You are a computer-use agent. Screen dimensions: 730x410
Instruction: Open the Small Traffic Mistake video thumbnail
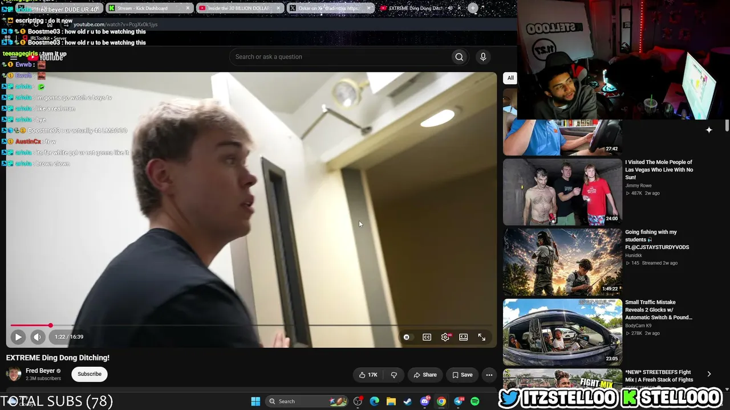pos(562,332)
